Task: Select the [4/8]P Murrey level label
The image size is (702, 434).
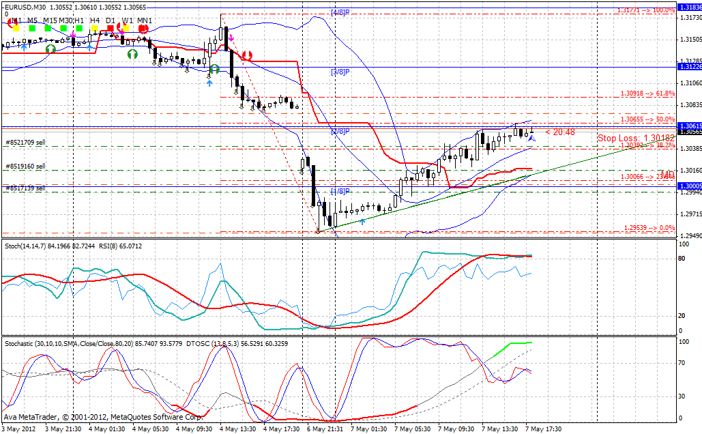Action: click(x=340, y=12)
